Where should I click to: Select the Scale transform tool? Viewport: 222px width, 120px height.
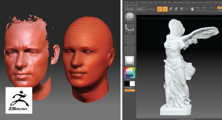176,9
